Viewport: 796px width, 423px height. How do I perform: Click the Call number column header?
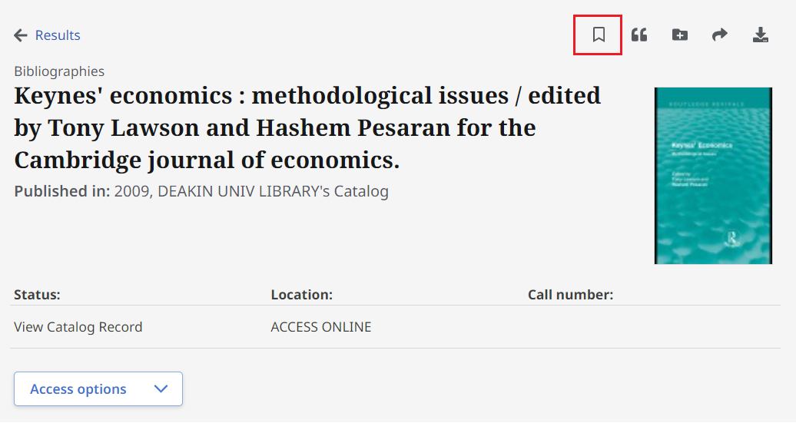tap(571, 295)
